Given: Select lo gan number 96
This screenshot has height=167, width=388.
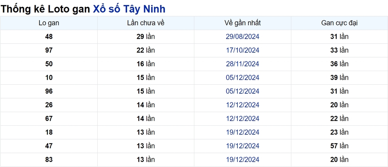Looking at the screenshot, I should coord(49,91).
